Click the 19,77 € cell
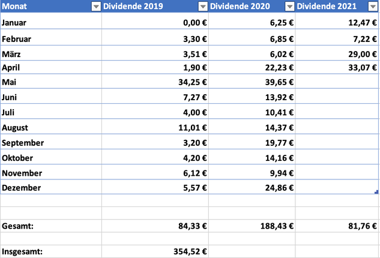380x258 pixels. click(252, 142)
